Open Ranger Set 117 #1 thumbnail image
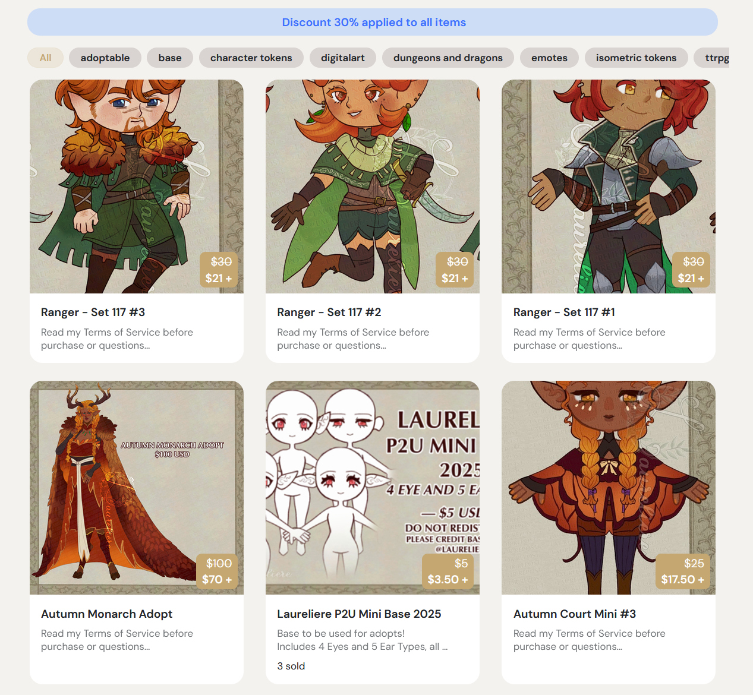 608,186
